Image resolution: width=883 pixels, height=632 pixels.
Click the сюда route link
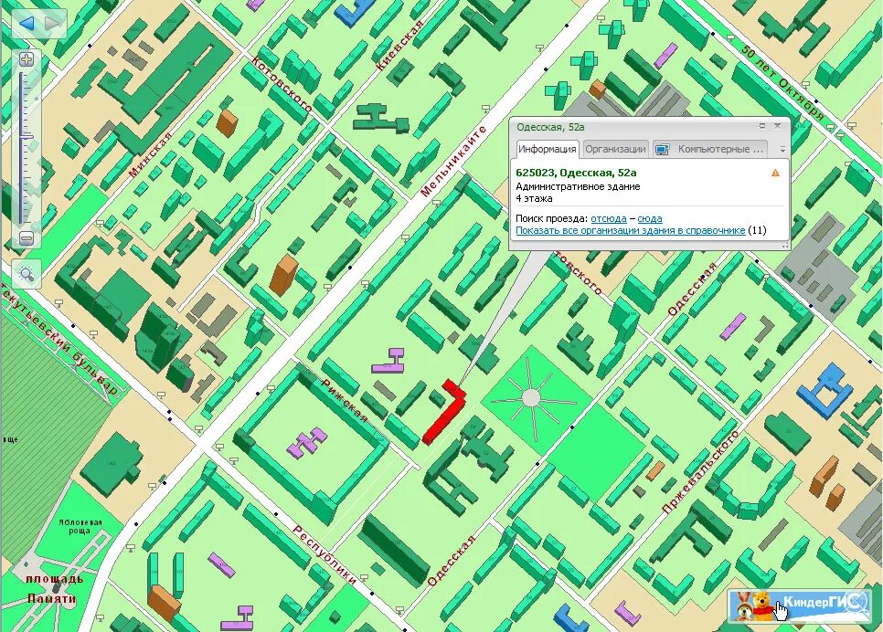click(x=650, y=218)
